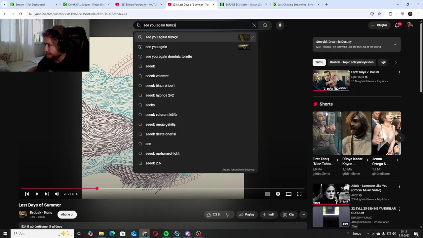Open Adele Someone Like You video

[x=331, y=194]
